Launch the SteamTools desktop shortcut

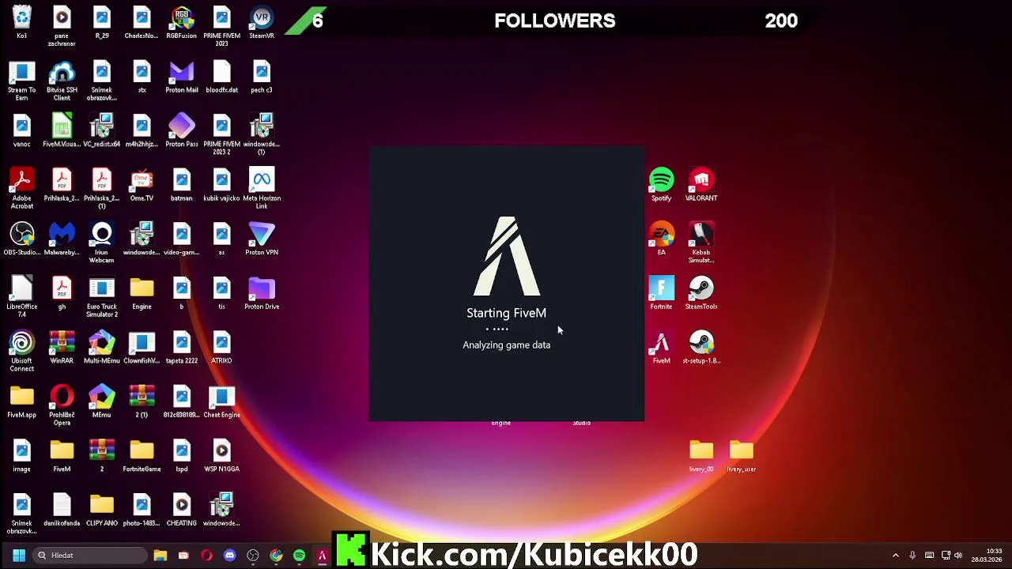pyautogui.click(x=701, y=293)
